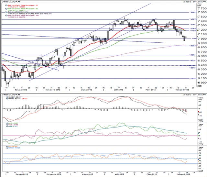This screenshot has height=177, width=207.
Task: Click the icon beside orange RSI 39.404 legend
Action: tap(7, 147)
